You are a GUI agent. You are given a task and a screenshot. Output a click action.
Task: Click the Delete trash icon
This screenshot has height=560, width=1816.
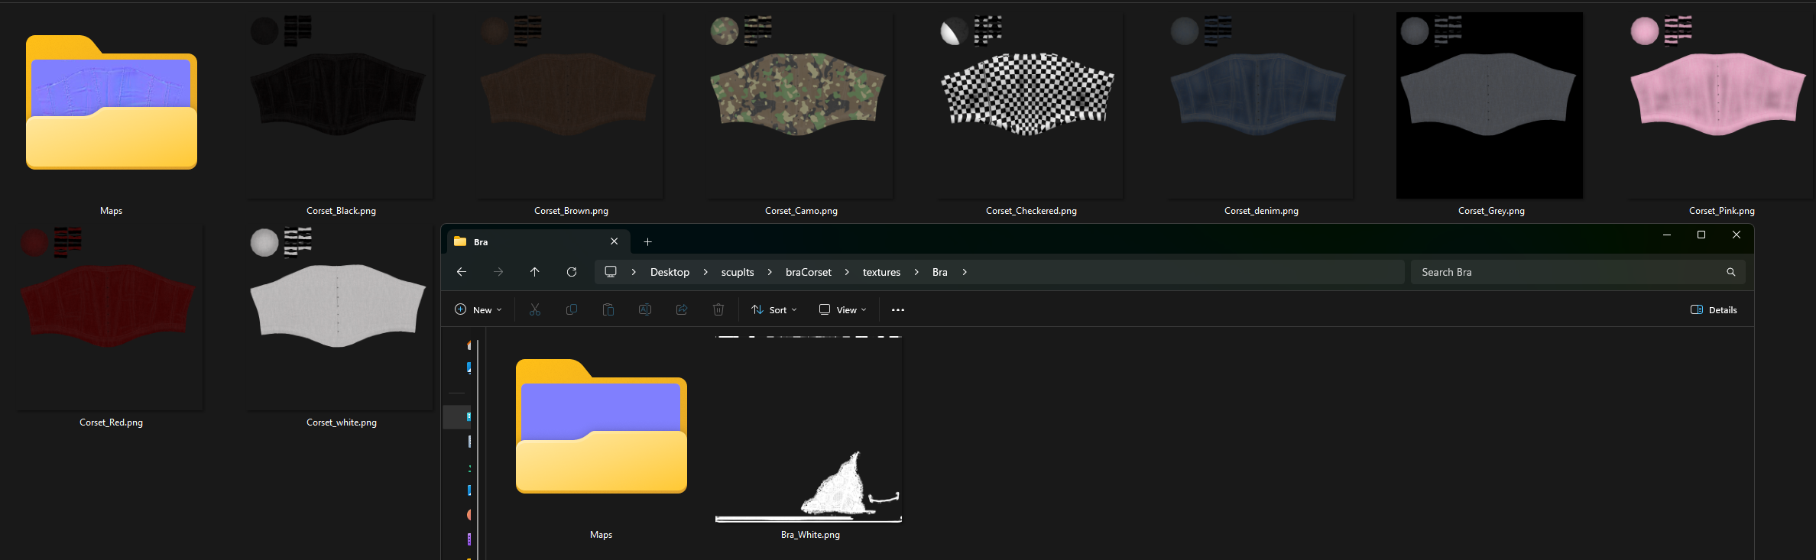point(718,309)
